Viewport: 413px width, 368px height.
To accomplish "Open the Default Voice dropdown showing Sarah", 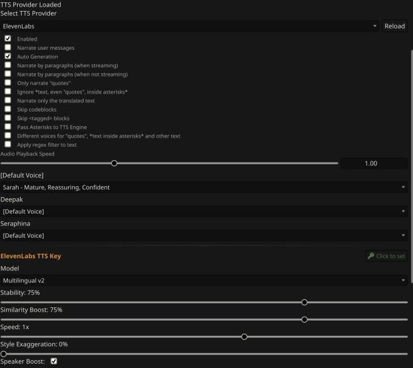I will pos(204,187).
